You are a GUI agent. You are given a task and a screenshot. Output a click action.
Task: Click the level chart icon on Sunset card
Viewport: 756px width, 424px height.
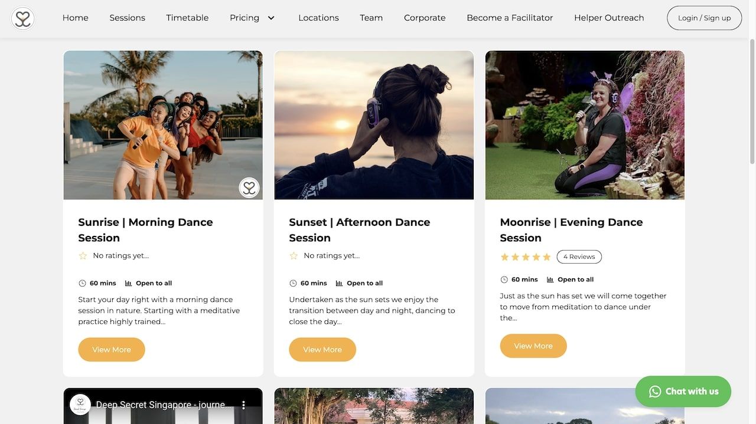340,283
